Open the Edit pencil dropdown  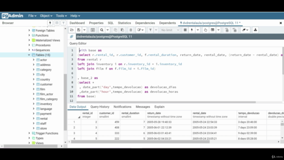[140, 30]
